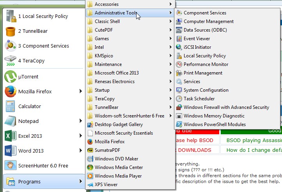Viewport: 282px width, 192px height.
Task: Open the KMSpico folder
Action: point(130,56)
